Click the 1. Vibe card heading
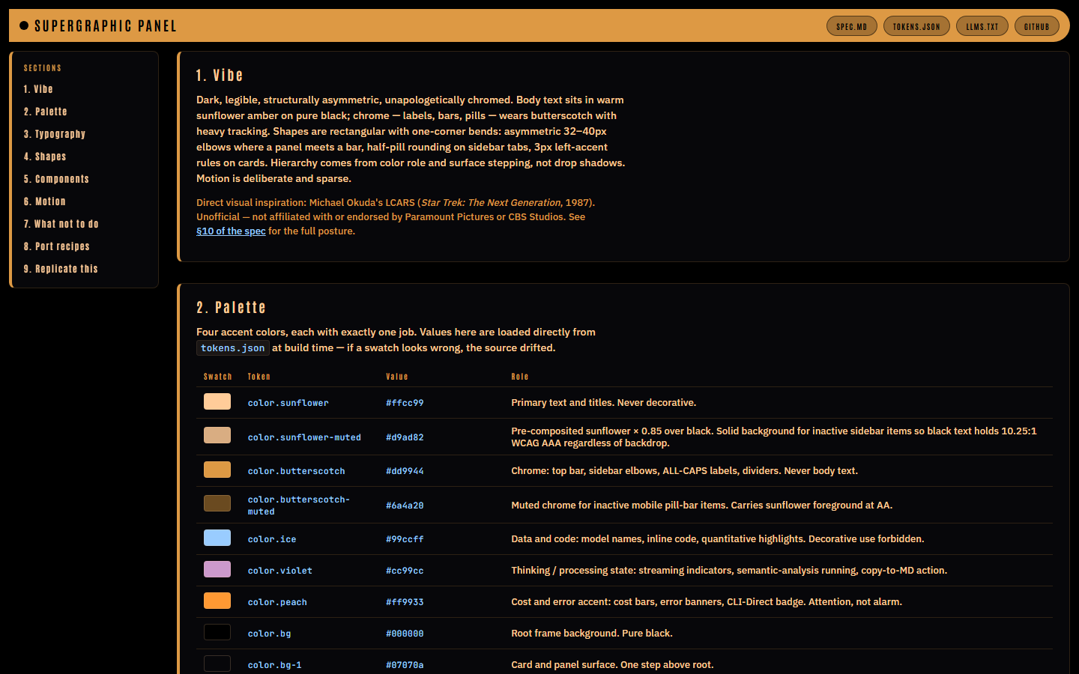The height and width of the screenshot is (674, 1079). coord(220,76)
